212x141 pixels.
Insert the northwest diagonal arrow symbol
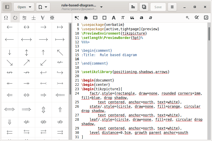coord(60,52)
